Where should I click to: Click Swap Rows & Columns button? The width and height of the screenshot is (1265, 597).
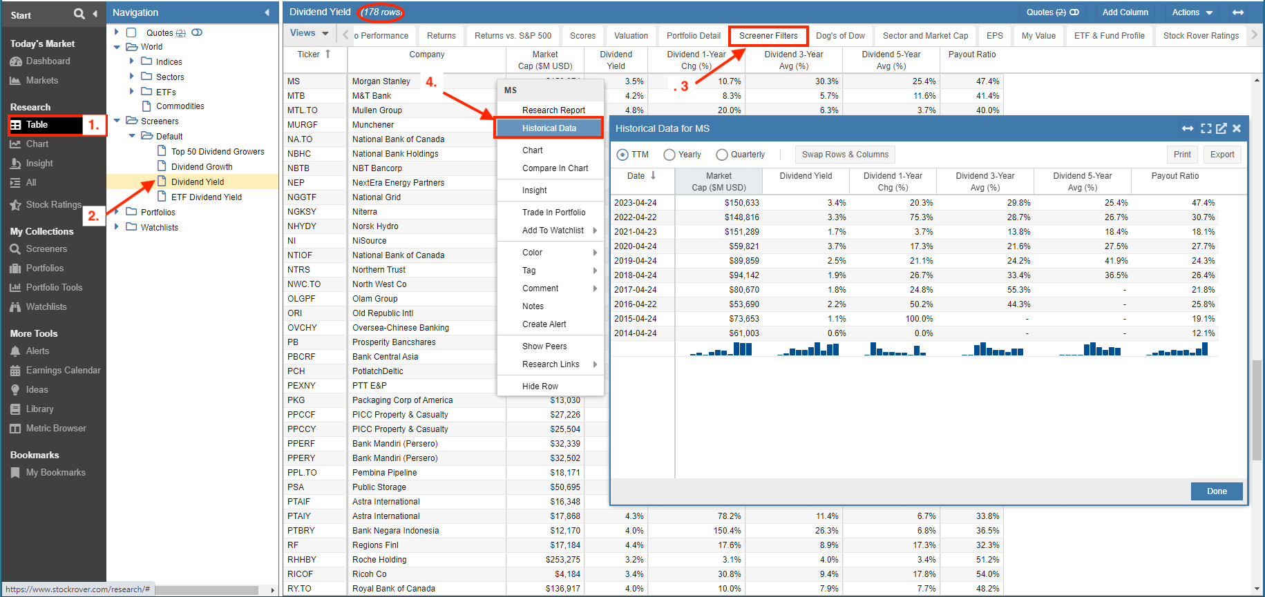(845, 155)
